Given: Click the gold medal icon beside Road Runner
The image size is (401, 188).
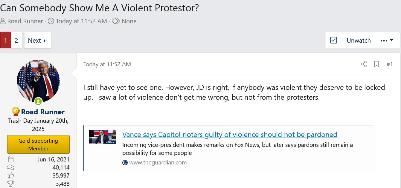Looking at the screenshot, I should click(16, 112).
